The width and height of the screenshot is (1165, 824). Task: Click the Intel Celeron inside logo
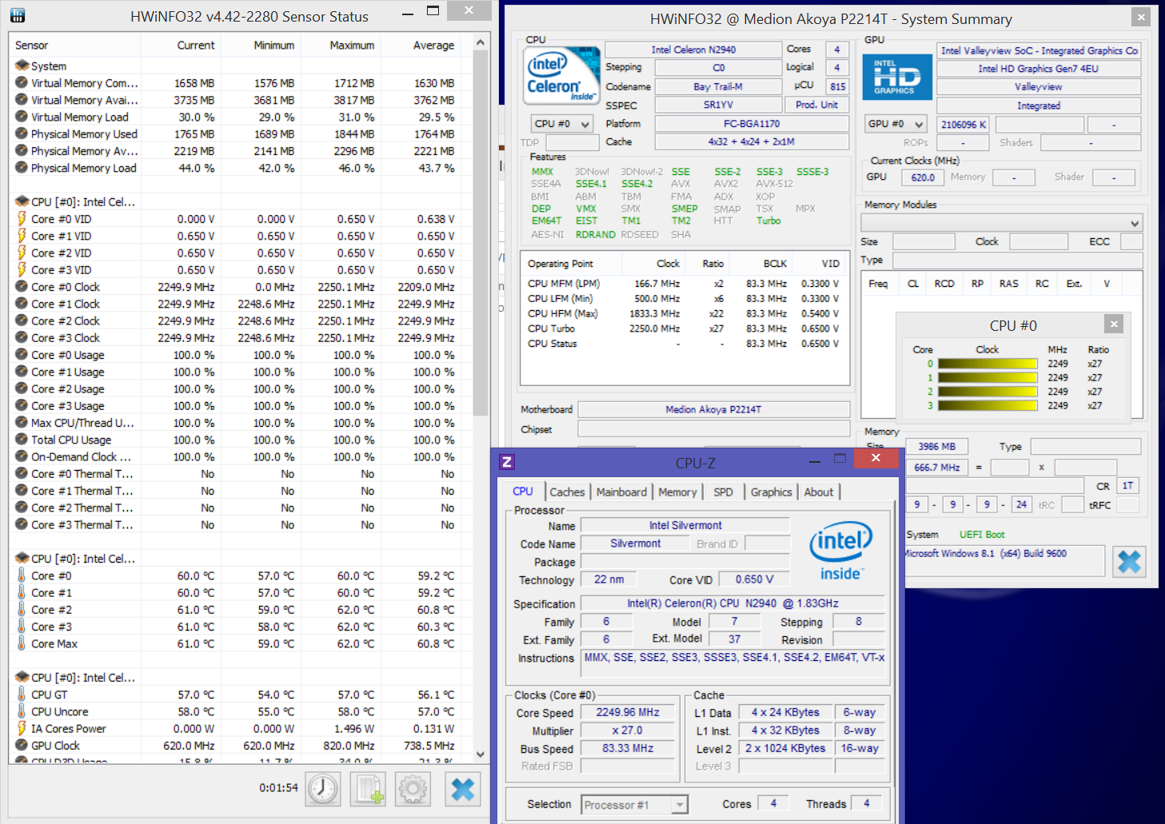561,75
